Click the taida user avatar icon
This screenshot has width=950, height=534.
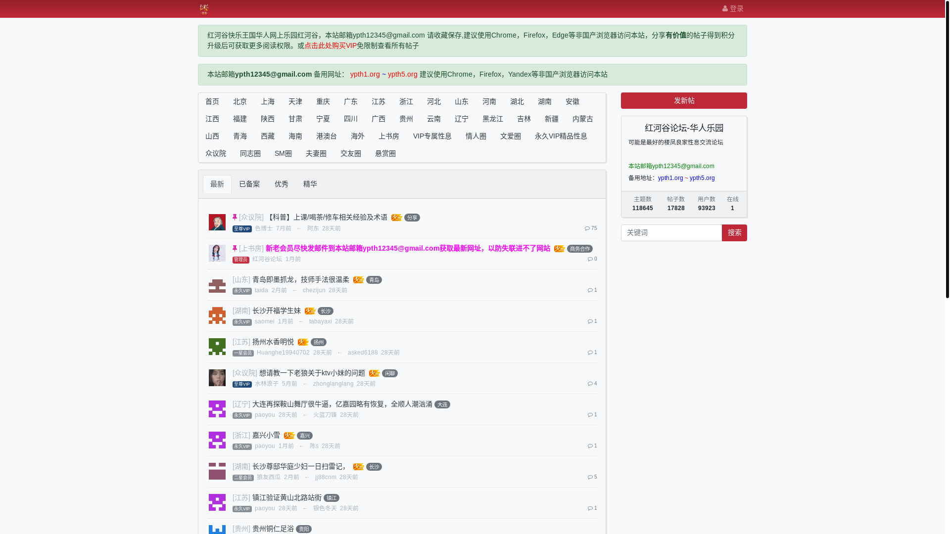click(217, 285)
